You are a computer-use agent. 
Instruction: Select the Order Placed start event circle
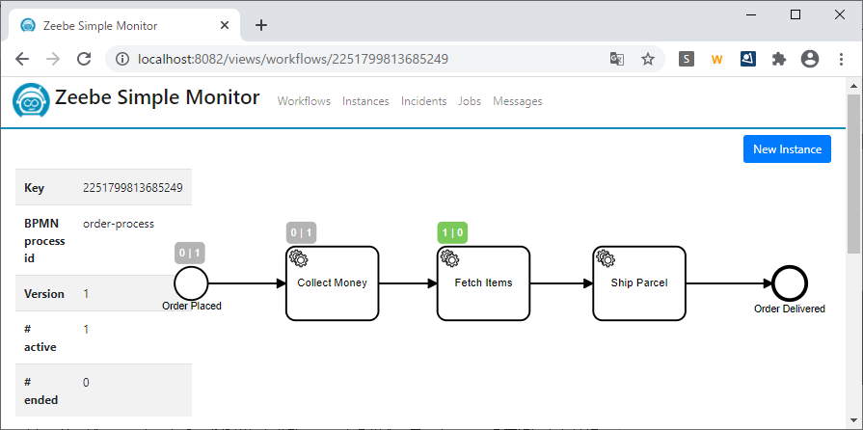191,283
